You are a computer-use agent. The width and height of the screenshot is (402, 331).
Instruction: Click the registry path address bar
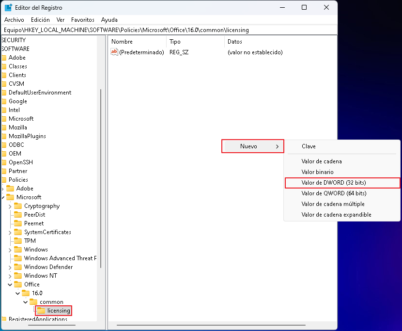click(x=169, y=30)
